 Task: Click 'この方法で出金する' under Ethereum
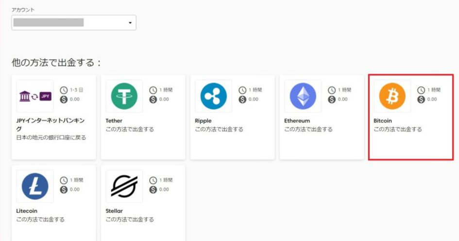308,130
